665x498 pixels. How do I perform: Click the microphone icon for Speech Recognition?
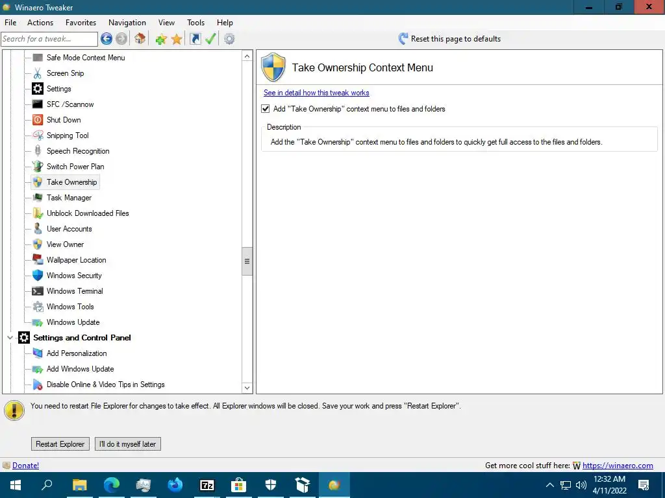38,150
